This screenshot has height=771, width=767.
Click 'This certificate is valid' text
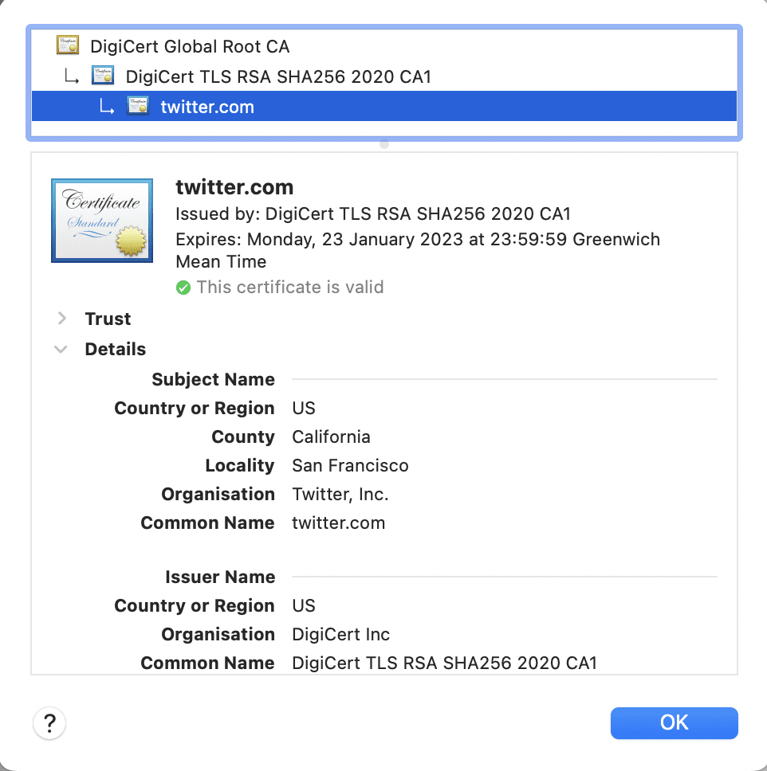click(x=290, y=288)
